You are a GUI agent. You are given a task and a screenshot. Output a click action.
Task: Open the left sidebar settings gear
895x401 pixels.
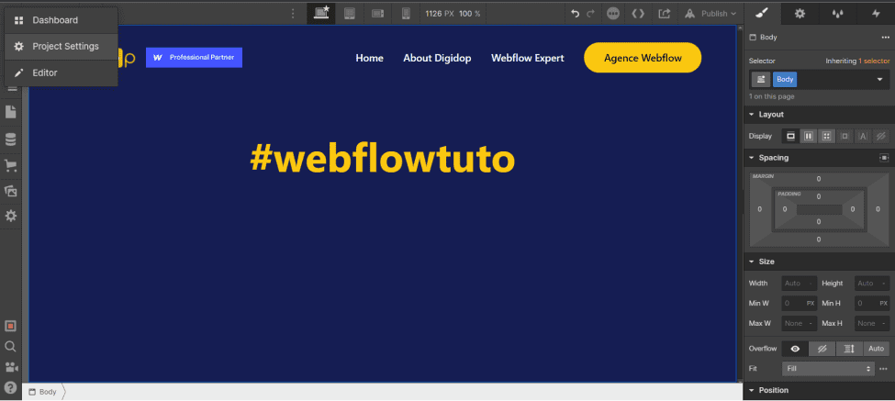coord(10,217)
